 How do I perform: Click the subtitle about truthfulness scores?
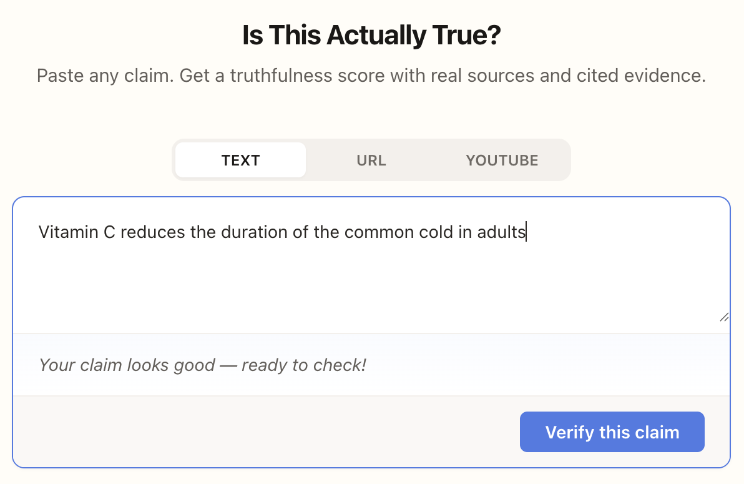(x=371, y=76)
